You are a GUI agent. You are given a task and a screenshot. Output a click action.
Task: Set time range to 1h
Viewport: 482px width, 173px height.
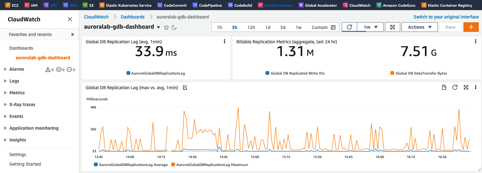click(219, 27)
